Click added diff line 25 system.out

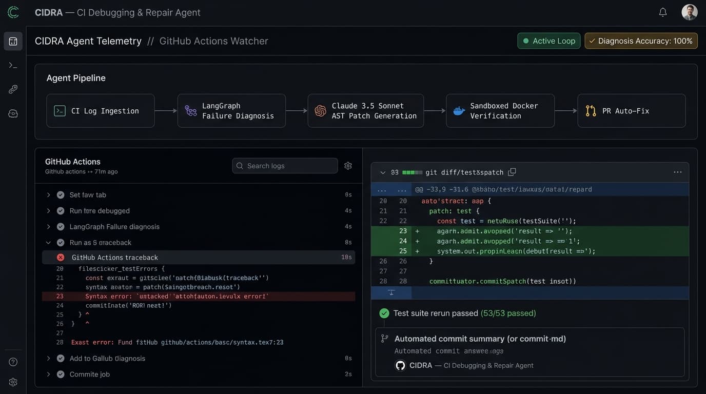click(x=530, y=251)
